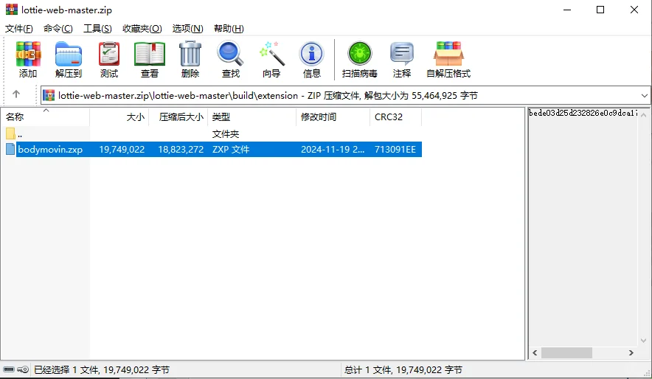The width and height of the screenshot is (652, 379).
Task: Expand the address bar path dropdown
Action: click(x=644, y=96)
